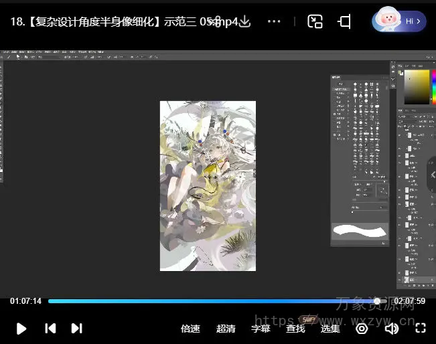The width and height of the screenshot is (436, 344).
Task: Click the Hi assistant avatar button
Action: click(399, 21)
